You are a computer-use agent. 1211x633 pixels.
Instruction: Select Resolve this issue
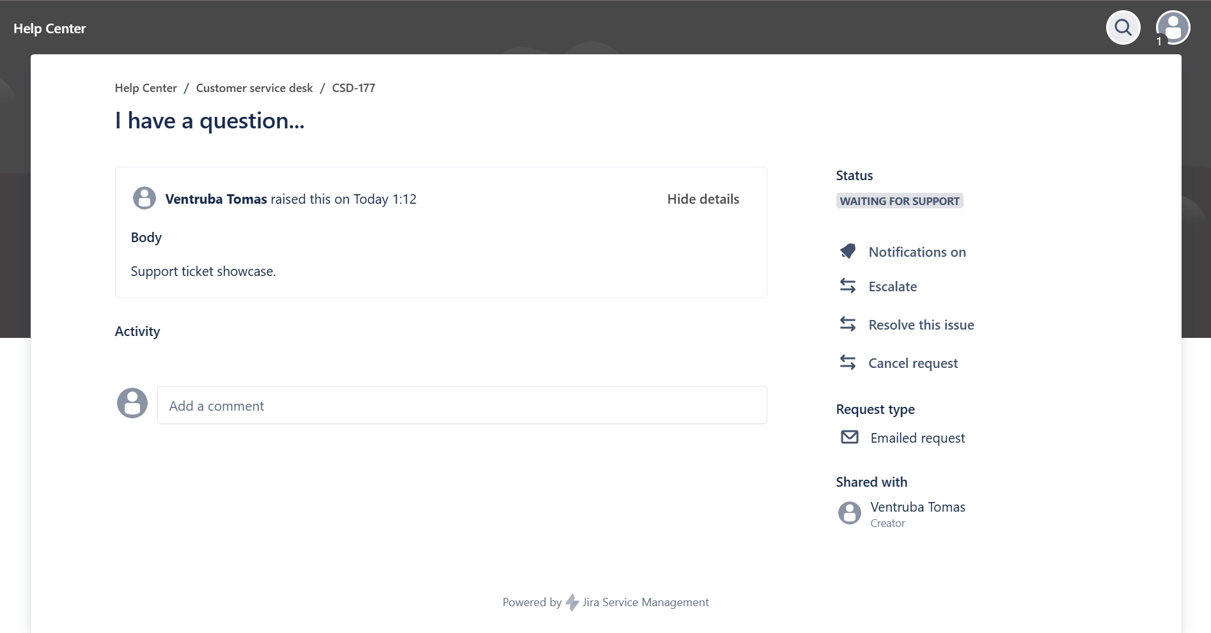pos(921,325)
